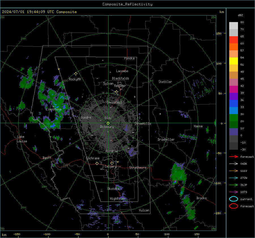255x238 pixels.
Task: Select the magenta 18TS arrow icon
Action: click(233, 192)
